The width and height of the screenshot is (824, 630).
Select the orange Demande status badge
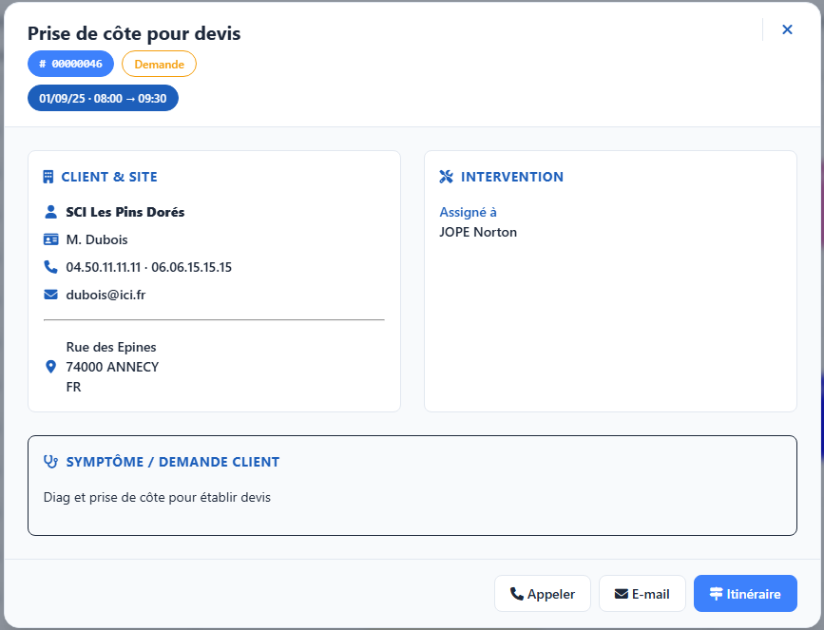[159, 64]
